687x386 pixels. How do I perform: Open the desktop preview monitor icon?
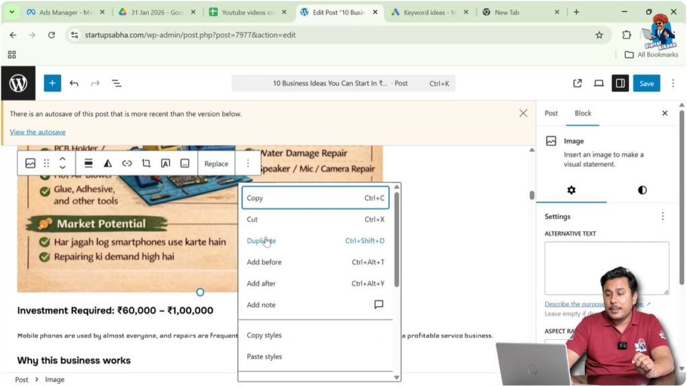point(598,83)
